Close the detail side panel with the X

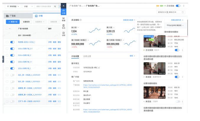tap(63, 6)
